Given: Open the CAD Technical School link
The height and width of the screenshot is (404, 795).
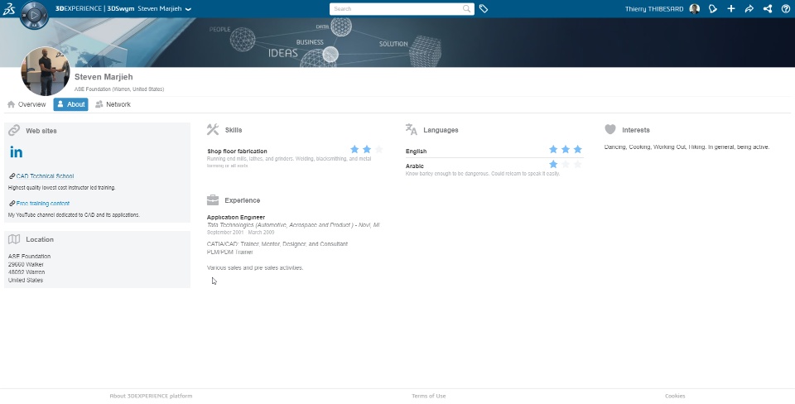Looking at the screenshot, I should tap(45, 176).
